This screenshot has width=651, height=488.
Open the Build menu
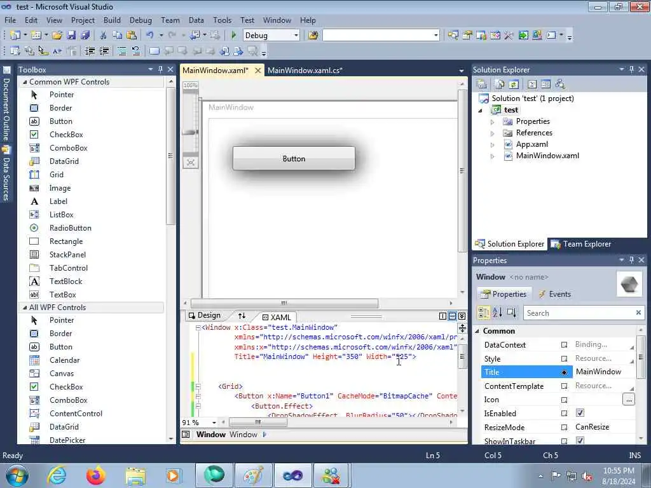tap(112, 20)
